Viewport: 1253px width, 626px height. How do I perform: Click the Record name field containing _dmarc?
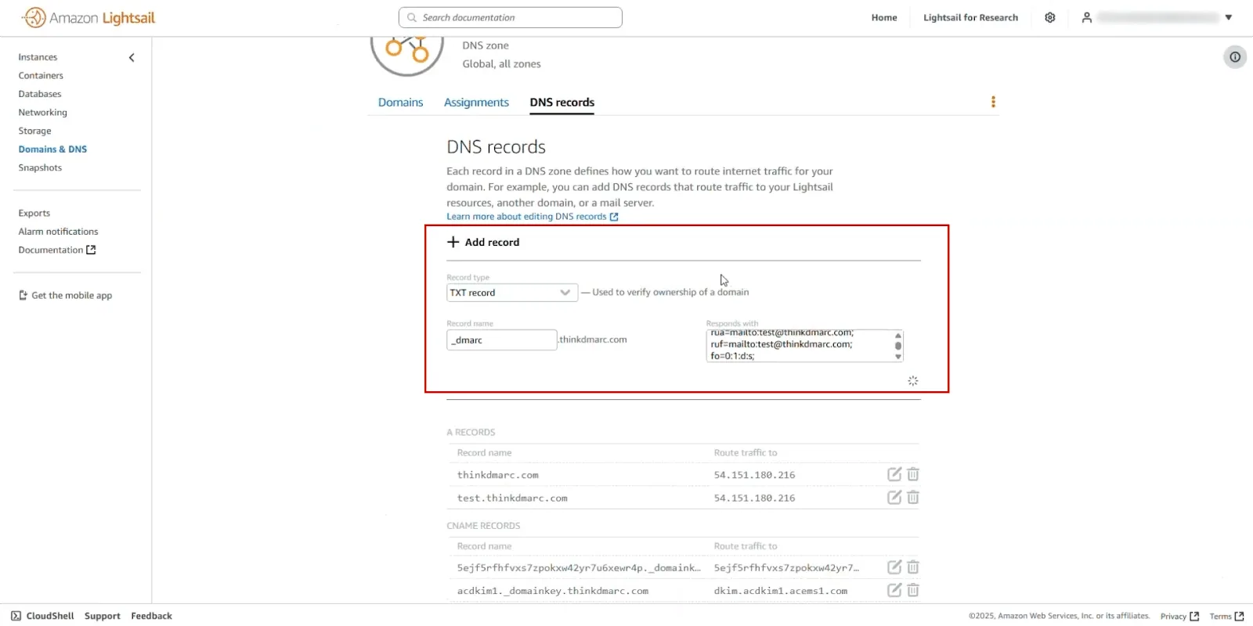coord(501,340)
